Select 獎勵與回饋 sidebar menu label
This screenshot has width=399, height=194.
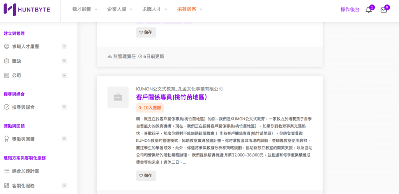pyautogui.click(x=23, y=139)
